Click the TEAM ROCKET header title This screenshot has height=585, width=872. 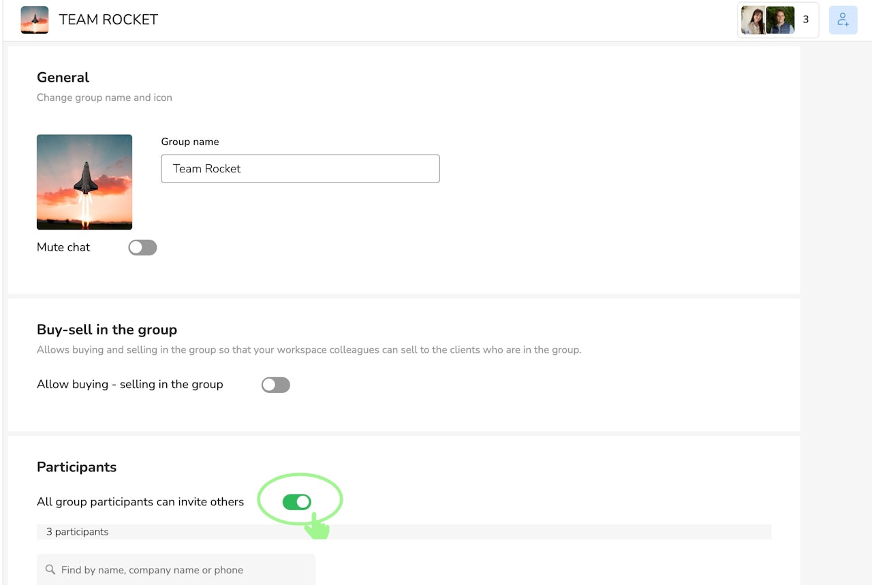[x=108, y=20]
